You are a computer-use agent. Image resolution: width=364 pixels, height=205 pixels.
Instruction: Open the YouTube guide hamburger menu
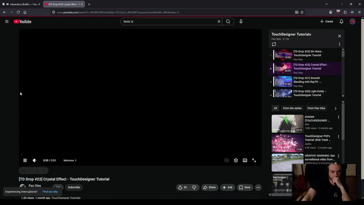[x=7, y=21]
